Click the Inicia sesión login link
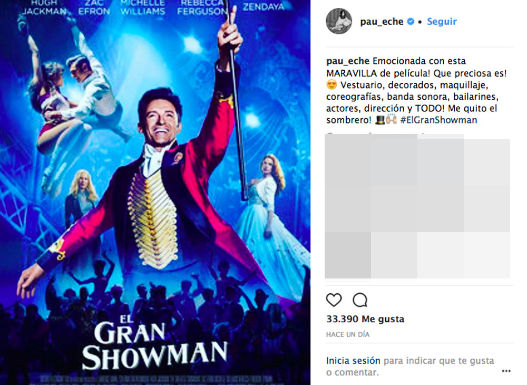527x385 pixels. pyautogui.click(x=353, y=361)
